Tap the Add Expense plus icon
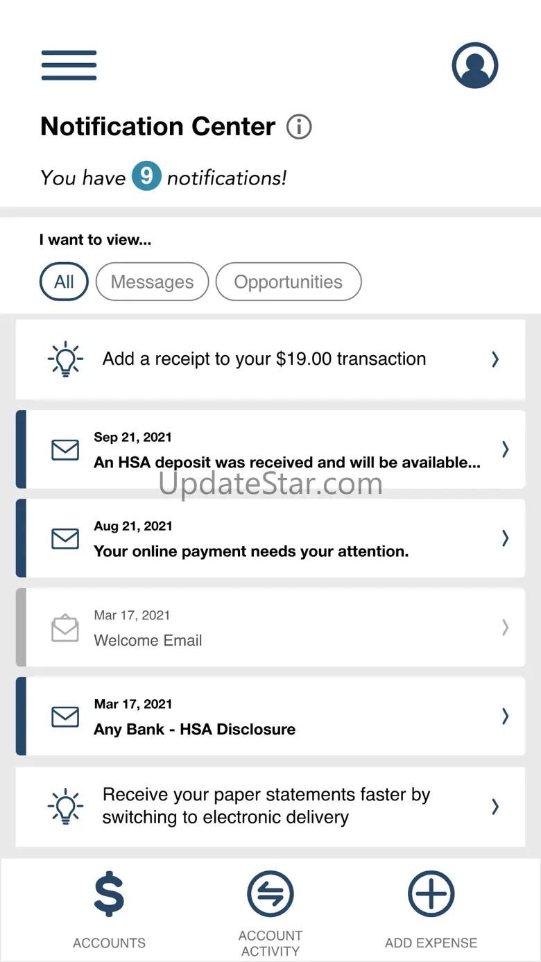541x962 pixels. [x=431, y=894]
